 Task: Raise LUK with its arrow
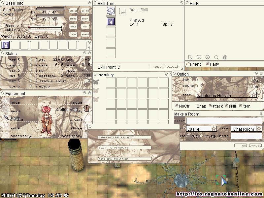click(31, 86)
